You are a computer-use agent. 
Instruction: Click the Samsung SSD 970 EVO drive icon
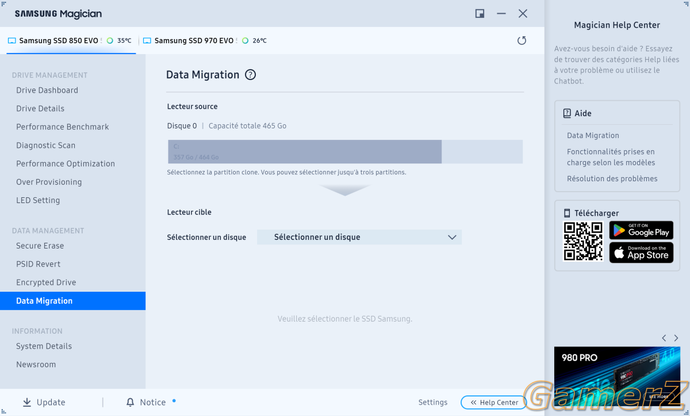[x=147, y=41]
